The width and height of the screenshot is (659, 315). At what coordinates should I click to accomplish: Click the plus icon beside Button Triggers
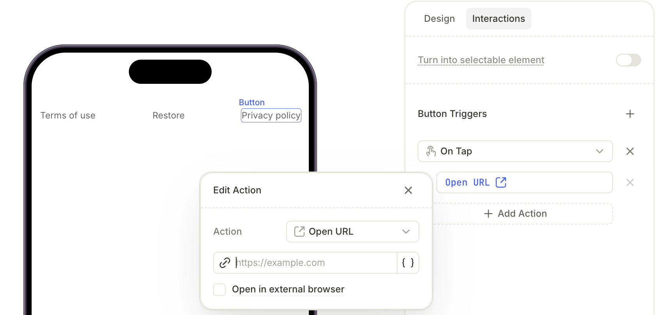point(630,114)
